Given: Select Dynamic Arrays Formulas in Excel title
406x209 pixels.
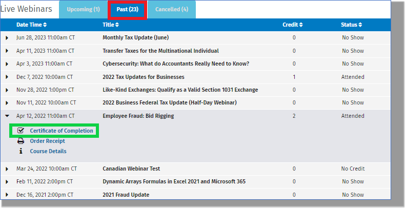Looking at the screenshot, I should (x=174, y=181).
